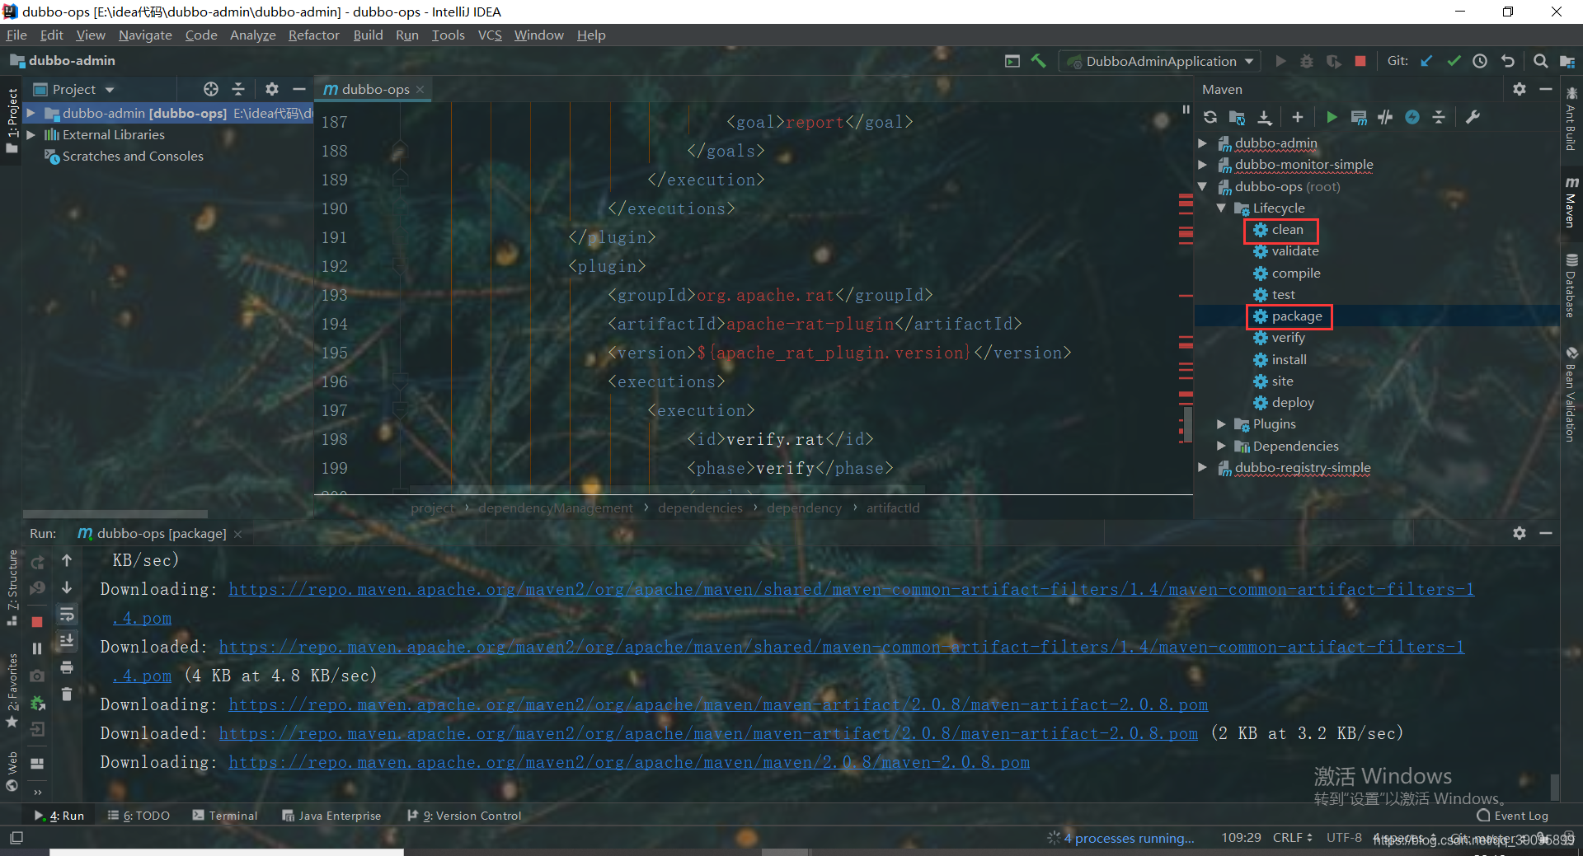Click the CRLF line separator selector

point(1292,838)
